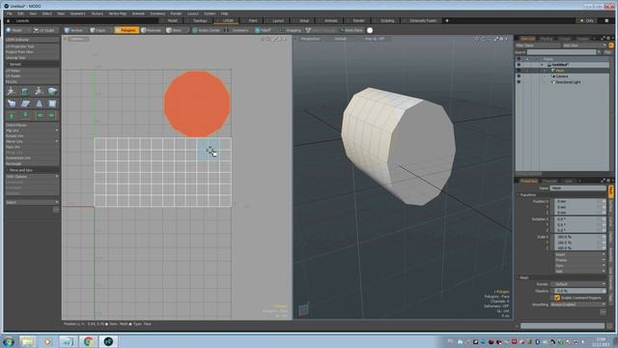The height and width of the screenshot is (348, 618).
Task: Click the green screen UV tool icon
Action: [x=25, y=91]
